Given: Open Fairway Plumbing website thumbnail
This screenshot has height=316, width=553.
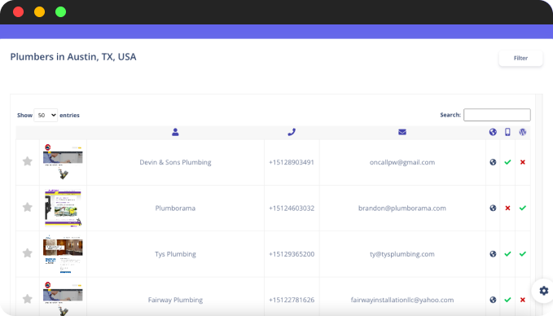Looking at the screenshot, I should [x=63, y=298].
